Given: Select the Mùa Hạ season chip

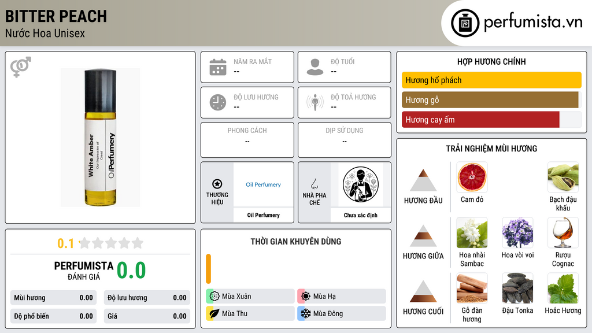Looking at the screenshot, I should click(x=342, y=296).
